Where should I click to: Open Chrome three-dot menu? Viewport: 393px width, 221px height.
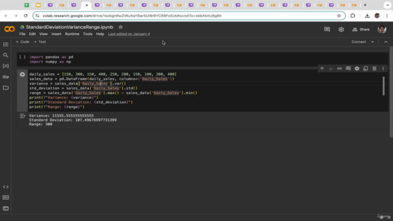click(387, 15)
